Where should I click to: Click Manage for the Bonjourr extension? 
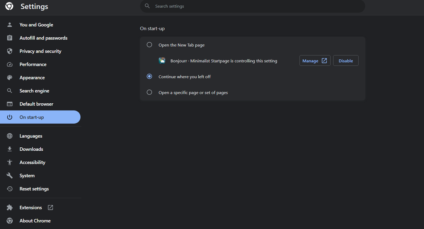pyautogui.click(x=314, y=61)
